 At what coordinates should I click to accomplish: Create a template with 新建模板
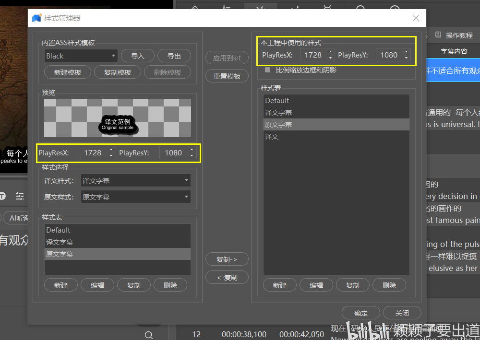click(68, 72)
